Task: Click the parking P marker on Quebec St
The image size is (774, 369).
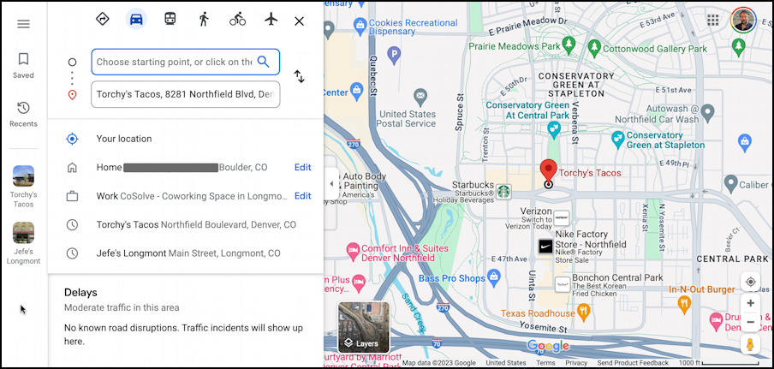Action: [394, 56]
